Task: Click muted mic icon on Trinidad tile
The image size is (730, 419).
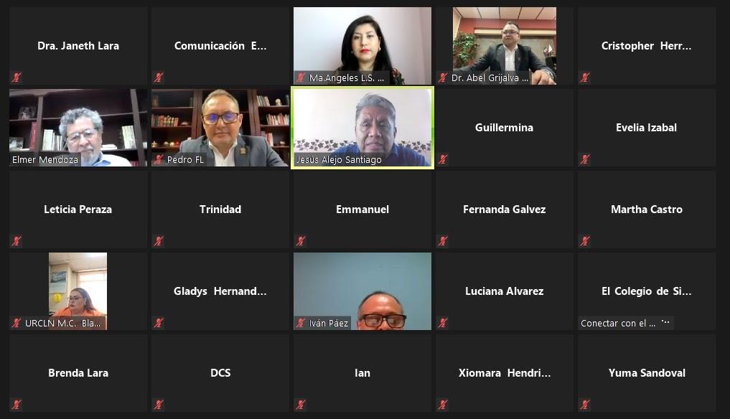Action: point(159,240)
